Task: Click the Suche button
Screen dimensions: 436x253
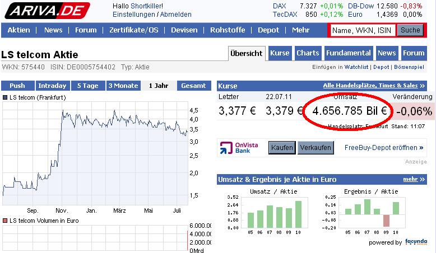Action: point(410,30)
